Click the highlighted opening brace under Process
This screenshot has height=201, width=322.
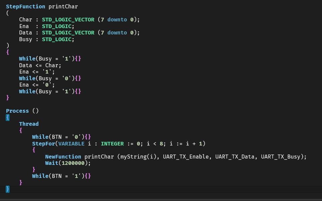pos(8,117)
